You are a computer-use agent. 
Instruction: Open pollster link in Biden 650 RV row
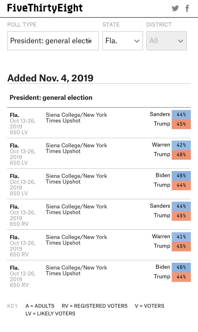(76, 270)
